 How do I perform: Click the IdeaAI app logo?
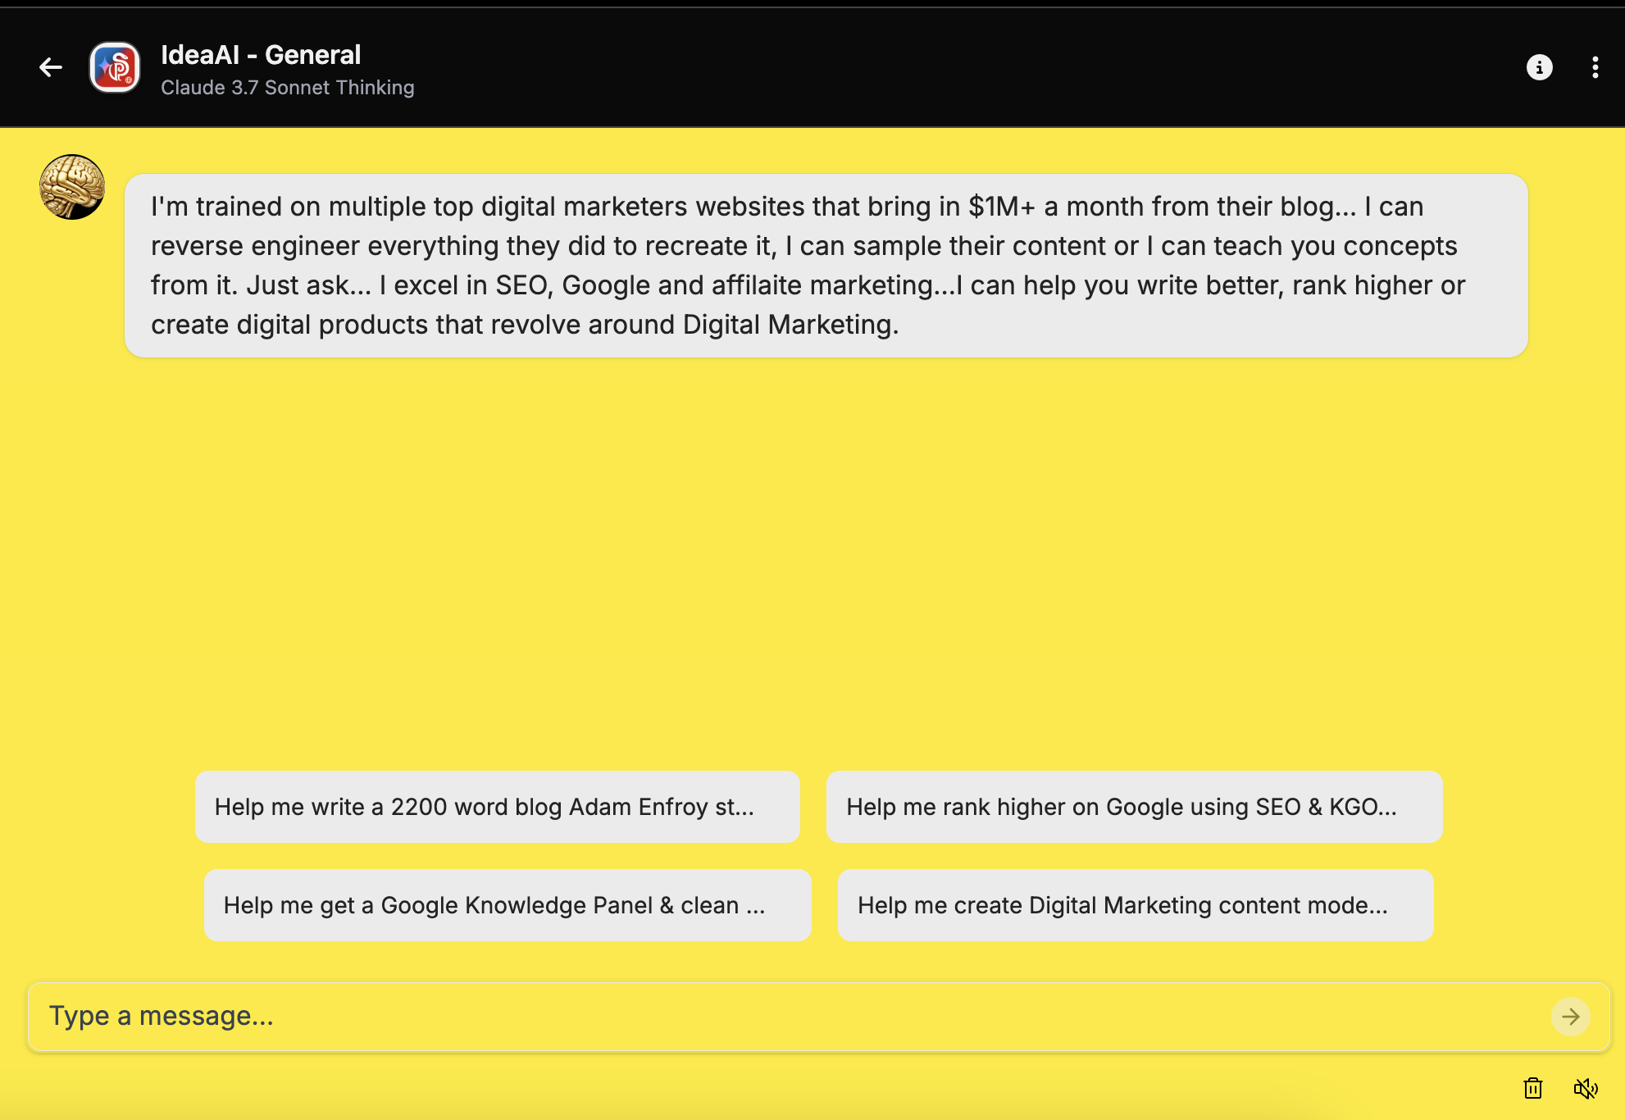point(115,67)
